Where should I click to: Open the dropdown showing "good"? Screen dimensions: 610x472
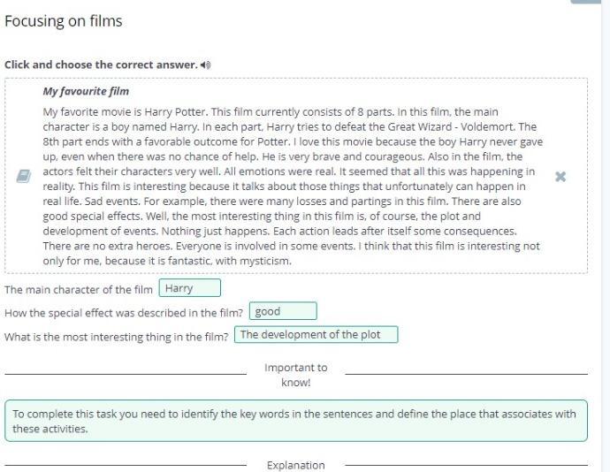[x=282, y=311]
